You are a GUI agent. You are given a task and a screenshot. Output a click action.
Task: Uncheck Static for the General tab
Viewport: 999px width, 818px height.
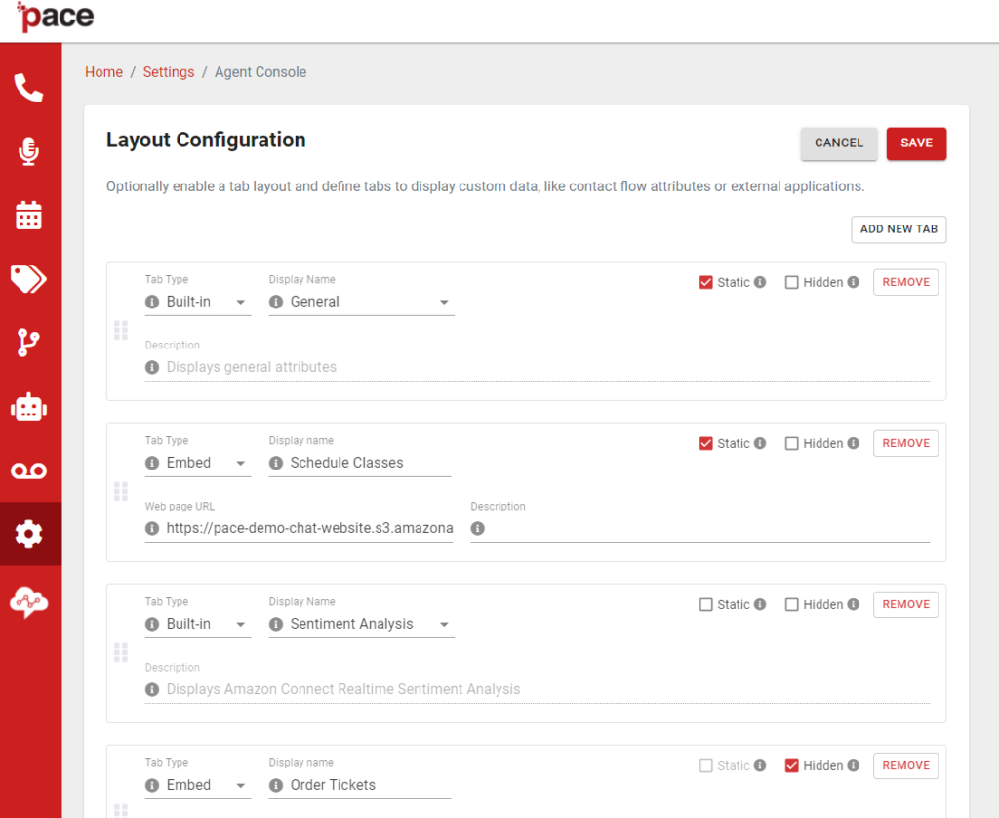tap(706, 282)
